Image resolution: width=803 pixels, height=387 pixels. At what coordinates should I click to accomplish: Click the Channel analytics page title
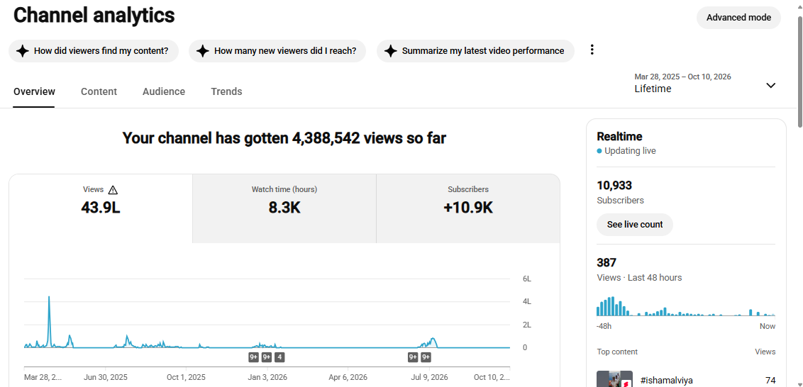[94, 16]
